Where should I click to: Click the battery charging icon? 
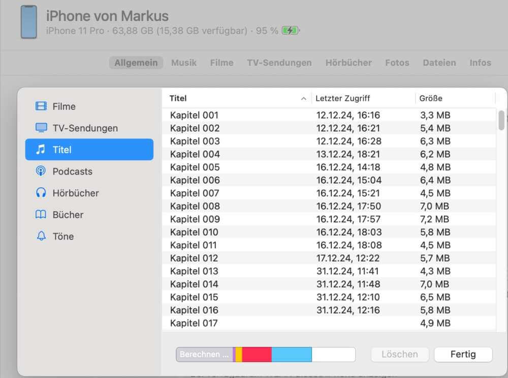291,31
